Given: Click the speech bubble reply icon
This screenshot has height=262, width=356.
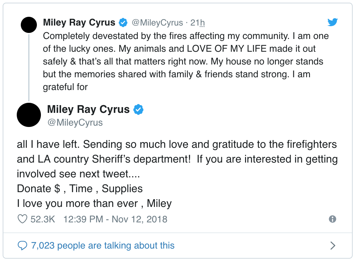Looking at the screenshot, I should [22, 246].
